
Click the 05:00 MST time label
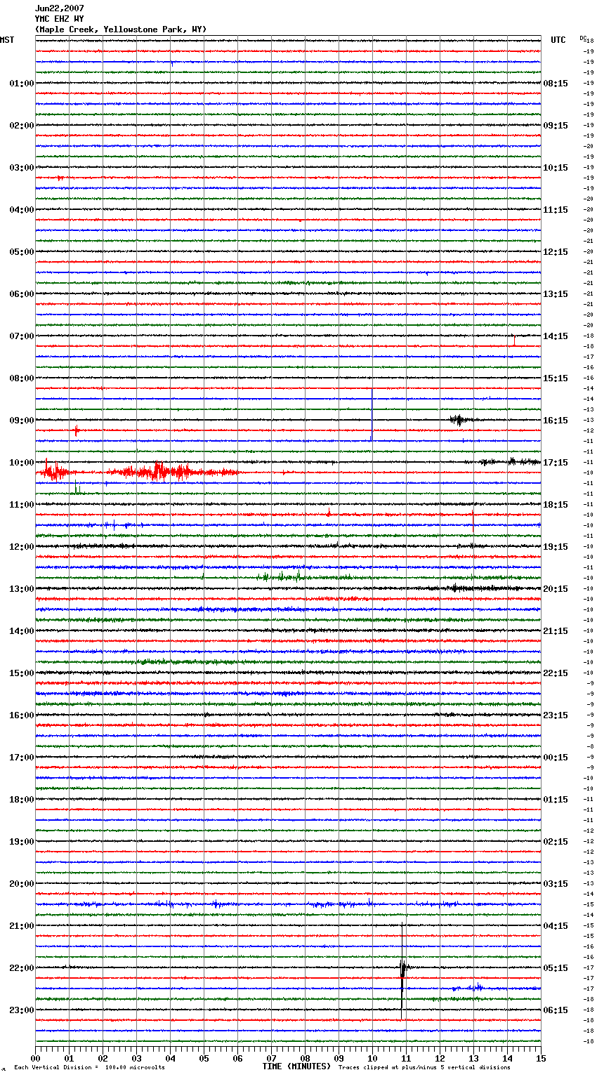click(x=22, y=252)
